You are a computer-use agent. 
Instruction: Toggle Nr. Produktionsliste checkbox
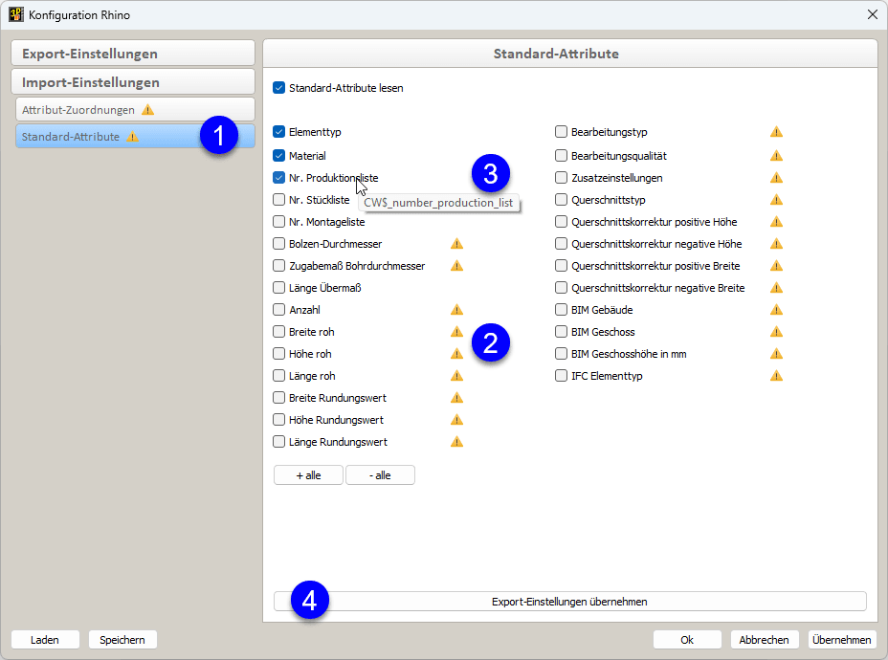point(278,178)
